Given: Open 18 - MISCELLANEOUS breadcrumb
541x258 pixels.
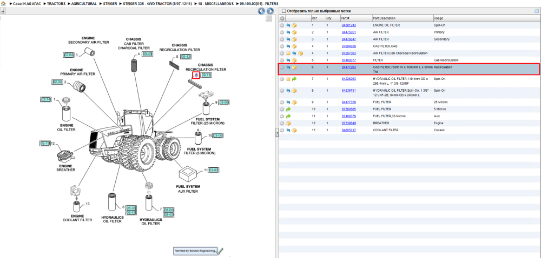Looking at the screenshot, I should click(x=216, y=3).
